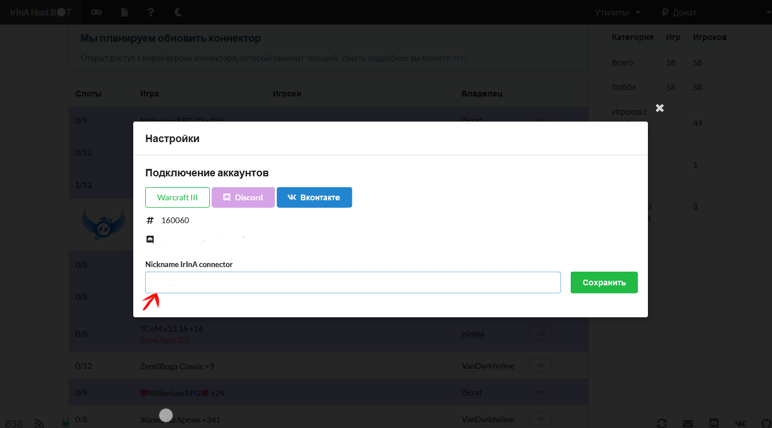Click the Nickname IrInA connector field

352,282
